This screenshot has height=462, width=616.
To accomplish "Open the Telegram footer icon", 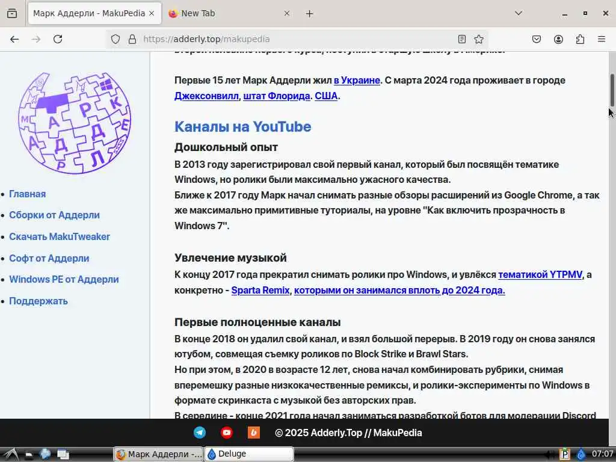I will (x=200, y=433).
